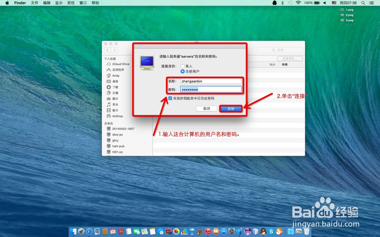Viewport: 380px width, 237px height.
Task: Click the 名称 name input field
Action: click(x=211, y=81)
